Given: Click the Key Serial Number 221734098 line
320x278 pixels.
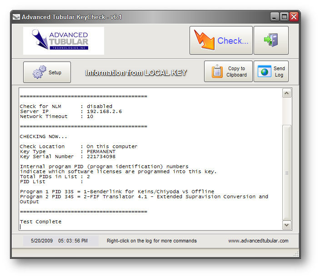Looking at the screenshot, I should tap(68, 157).
